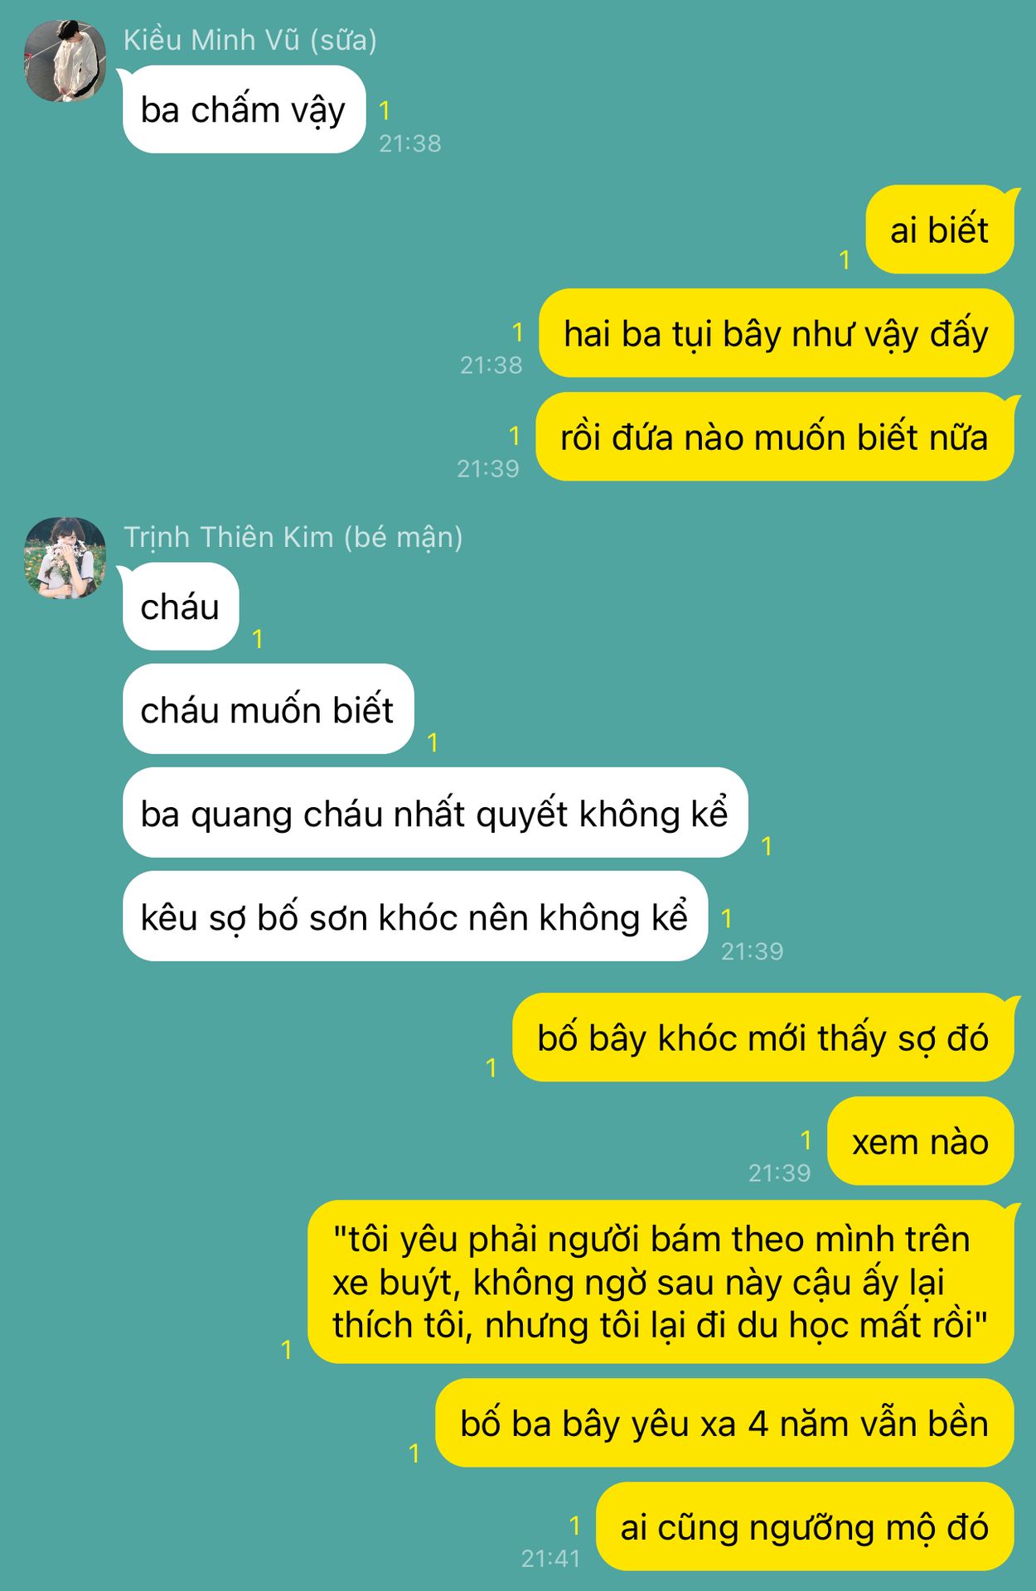Tap the sender name Kiều Minh Vũ (sữa)

point(250,40)
